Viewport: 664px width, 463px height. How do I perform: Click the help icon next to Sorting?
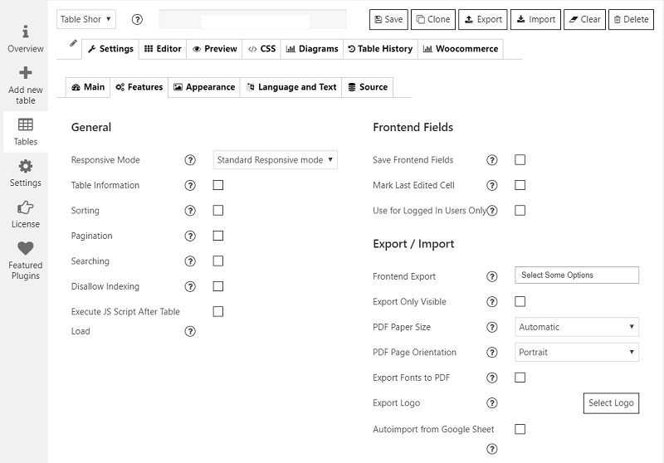[190, 211]
